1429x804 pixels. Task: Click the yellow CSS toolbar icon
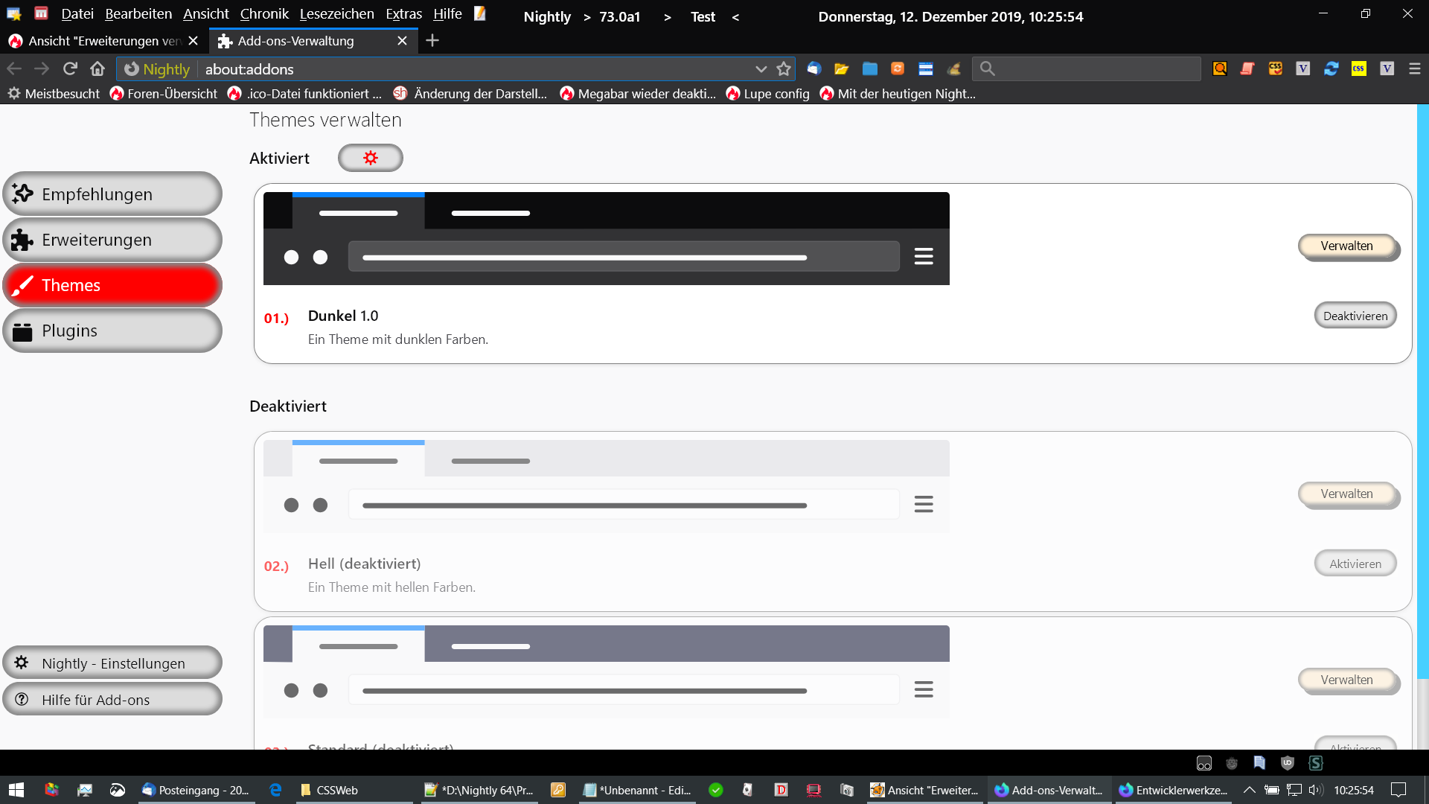[x=1359, y=68]
